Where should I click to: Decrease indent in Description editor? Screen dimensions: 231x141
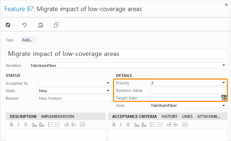[x=66, y=125]
